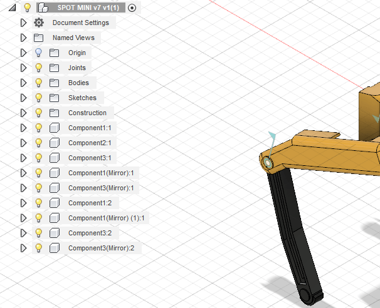Toggle visibility of the root SPOT MINI lightbulb

28,8
